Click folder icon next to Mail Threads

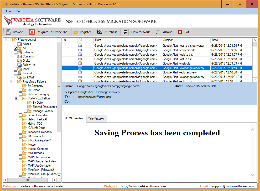pyautogui.click(x=24, y=153)
